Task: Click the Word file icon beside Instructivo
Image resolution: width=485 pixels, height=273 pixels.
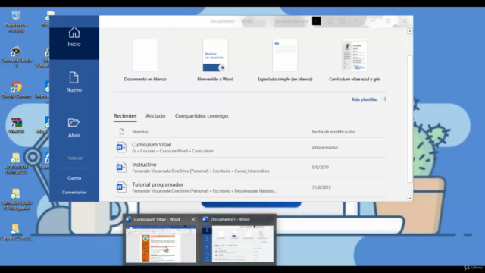Action: point(121,167)
